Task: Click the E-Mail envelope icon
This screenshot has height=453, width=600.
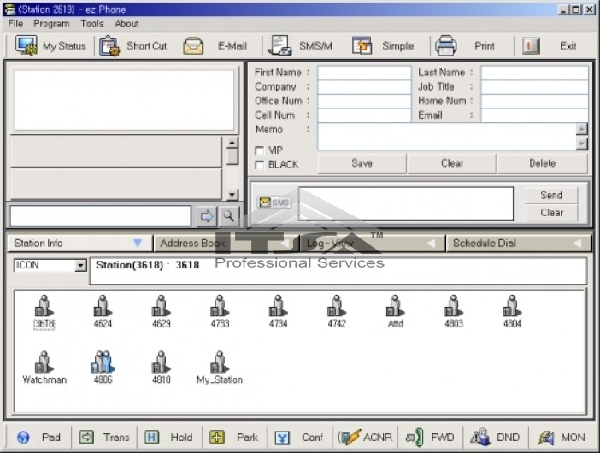Action: click(x=193, y=46)
